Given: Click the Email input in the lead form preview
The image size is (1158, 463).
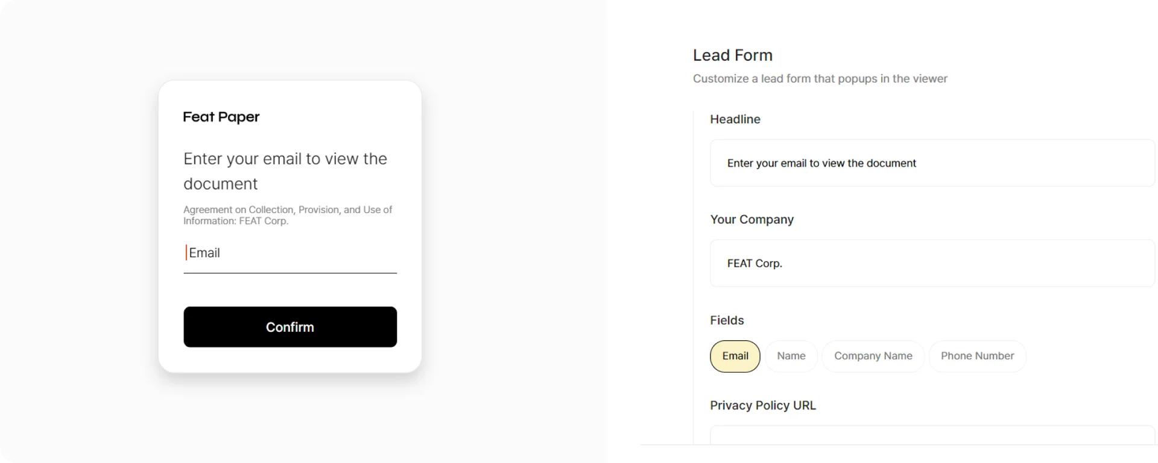Looking at the screenshot, I should tap(290, 253).
